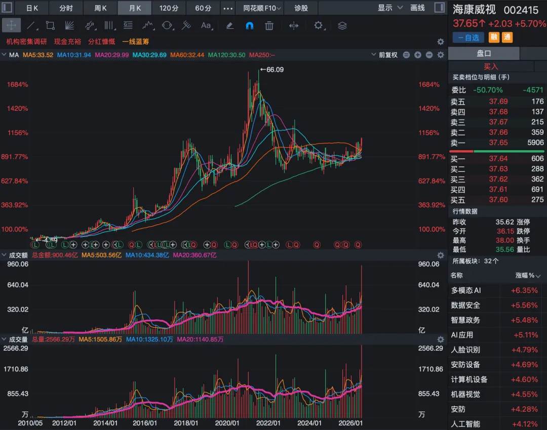Open 同花顺F10 dropdown
Viewport: 547px width, 430px height.
(x=262, y=8)
